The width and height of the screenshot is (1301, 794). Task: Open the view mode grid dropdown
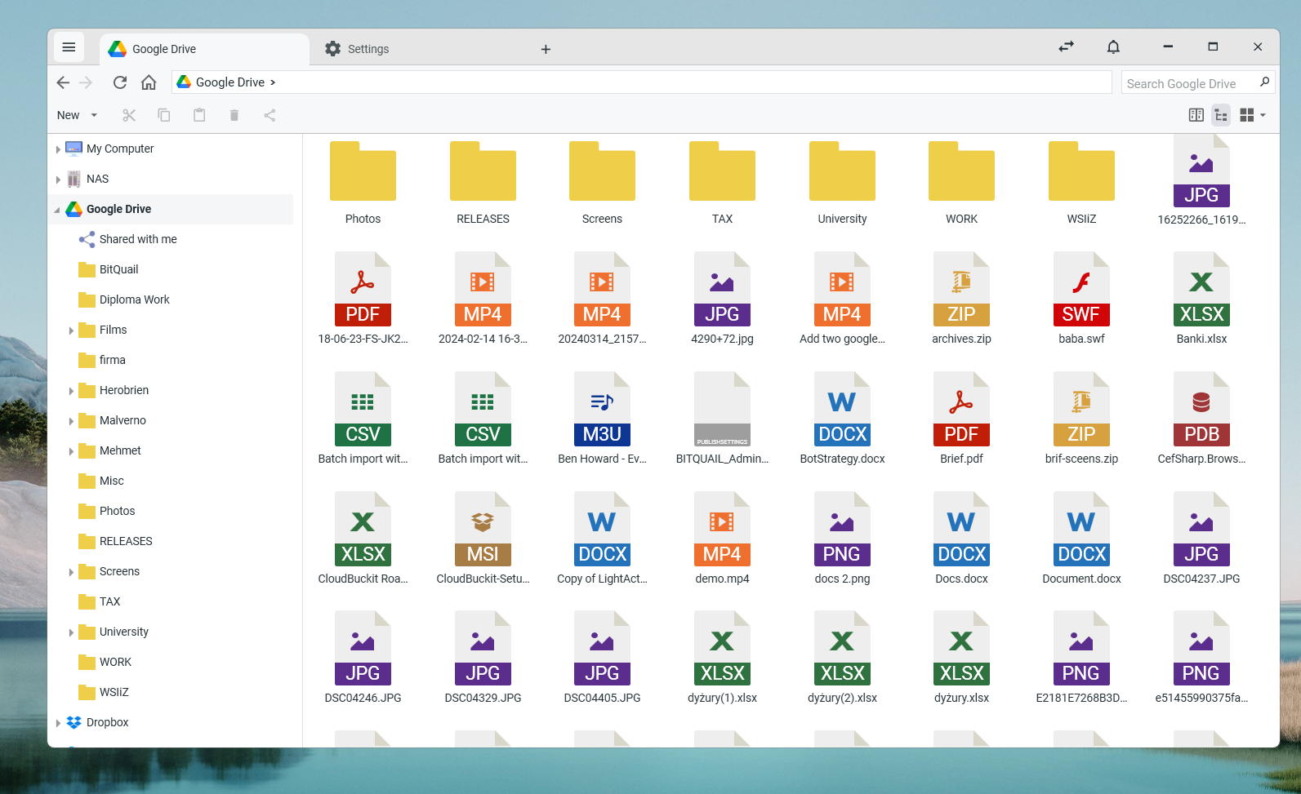(1253, 115)
